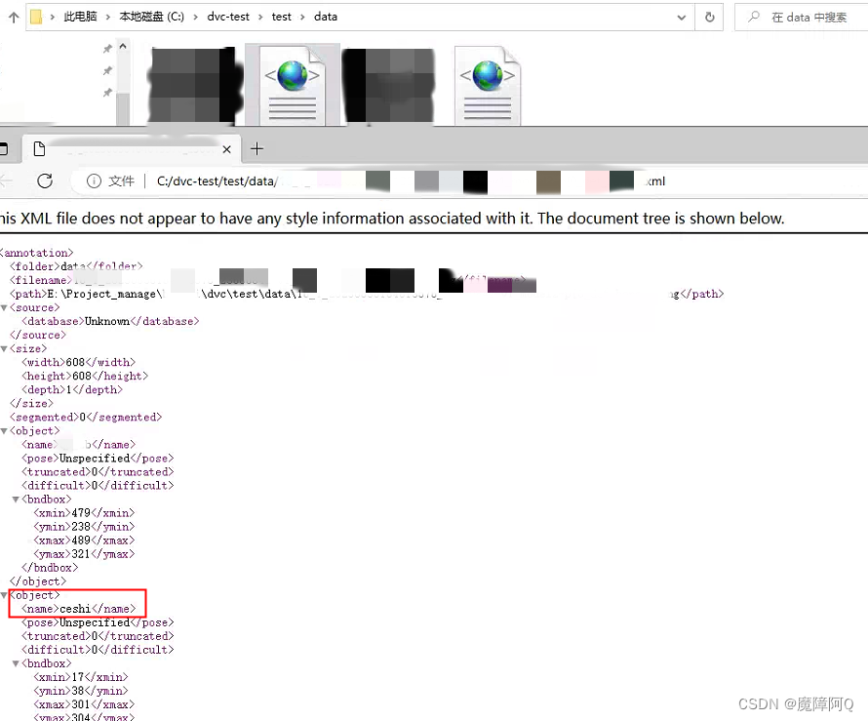The height and width of the screenshot is (721, 868).
Task: Collapse the size element triangle
Action: click(x=6, y=348)
